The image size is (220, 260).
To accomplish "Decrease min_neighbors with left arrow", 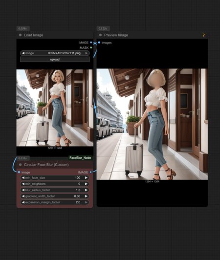I will pos(23,184).
